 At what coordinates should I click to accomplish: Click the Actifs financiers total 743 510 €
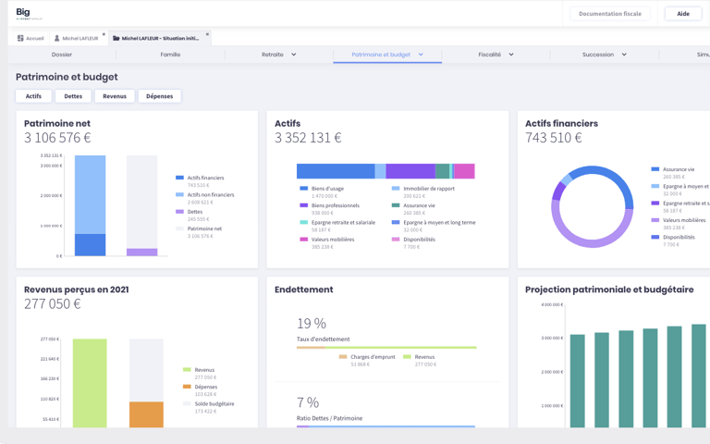tap(554, 138)
